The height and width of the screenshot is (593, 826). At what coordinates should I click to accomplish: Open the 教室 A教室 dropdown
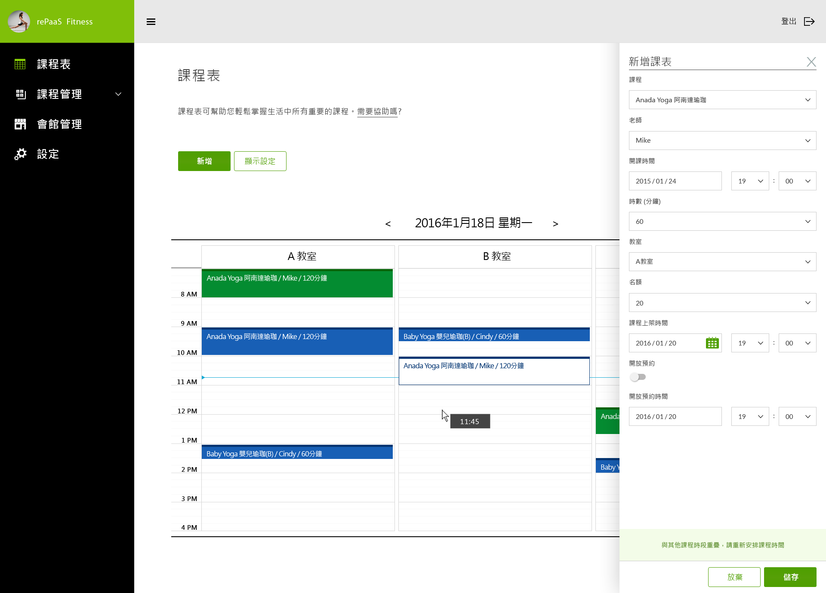tap(722, 262)
